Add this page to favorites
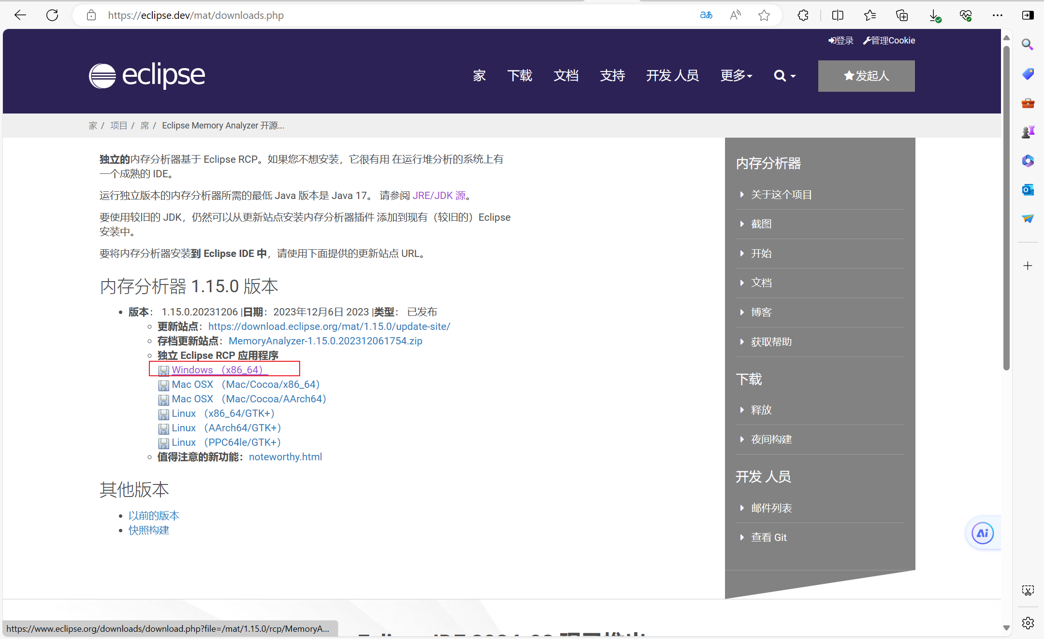 click(764, 15)
